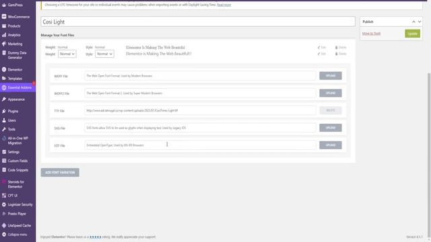Click the WooCommerce icon in sidebar
This screenshot has width=431, height=242.
pyautogui.click(x=4, y=17)
